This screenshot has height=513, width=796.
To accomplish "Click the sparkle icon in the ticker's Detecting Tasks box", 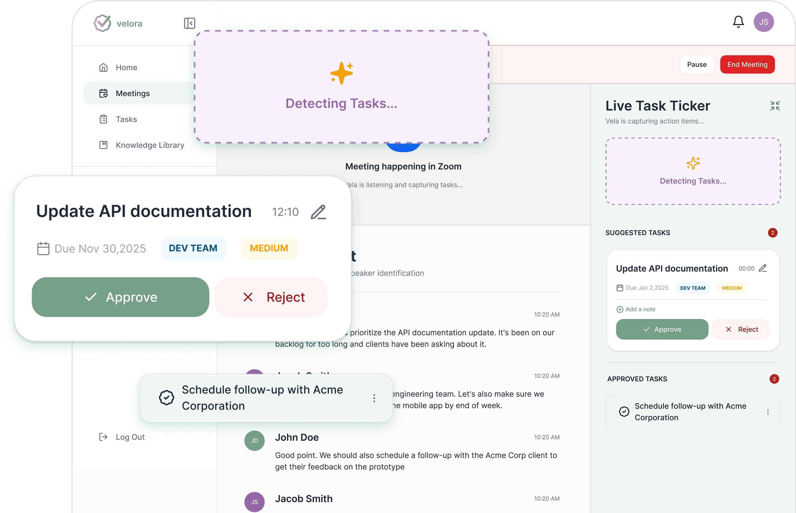I will (693, 163).
